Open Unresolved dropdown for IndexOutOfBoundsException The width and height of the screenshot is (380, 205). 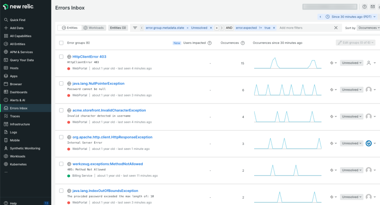(x=351, y=197)
